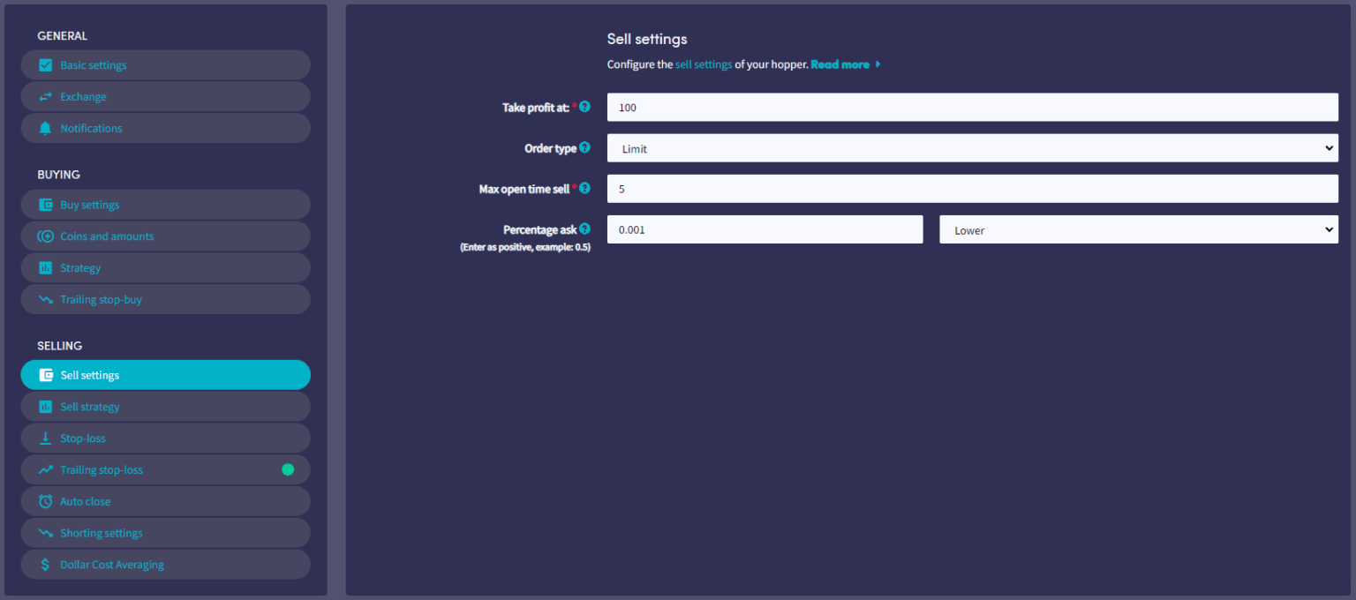
Task: Open the sell settings hyperlink
Action: pyautogui.click(x=703, y=64)
